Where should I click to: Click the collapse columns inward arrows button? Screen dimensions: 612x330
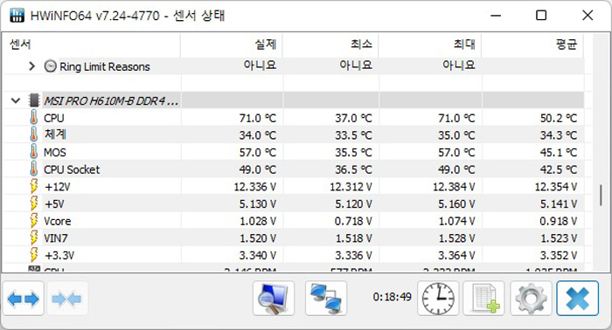pos(67,299)
